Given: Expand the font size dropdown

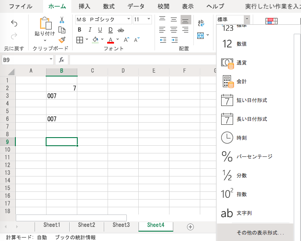Looking at the screenshot, I should 149,19.
